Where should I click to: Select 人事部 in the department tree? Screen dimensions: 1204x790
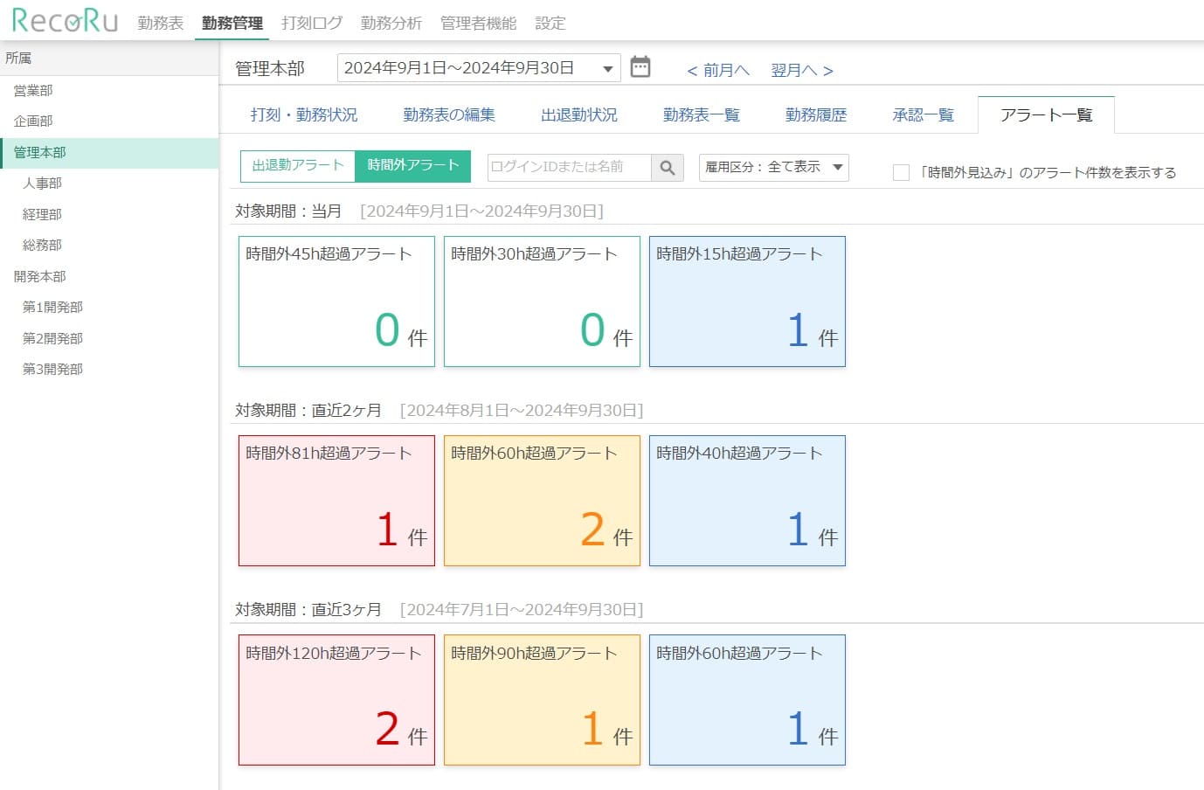(42, 184)
